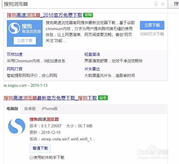The height and width of the screenshot is (164, 179).
Task: Click the file size text 56.7 MB
Action: coord(85,126)
